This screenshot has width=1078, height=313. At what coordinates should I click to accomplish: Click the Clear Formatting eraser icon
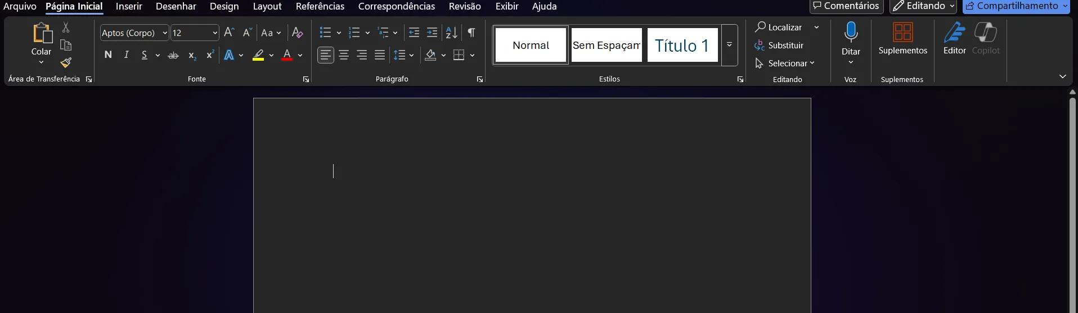[x=298, y=33]
